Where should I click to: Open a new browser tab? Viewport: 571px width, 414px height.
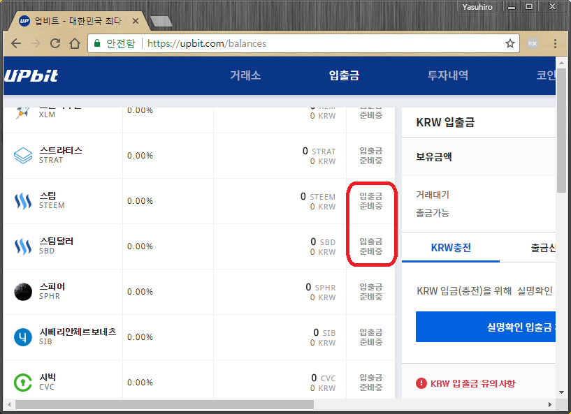tap(161, 22)
